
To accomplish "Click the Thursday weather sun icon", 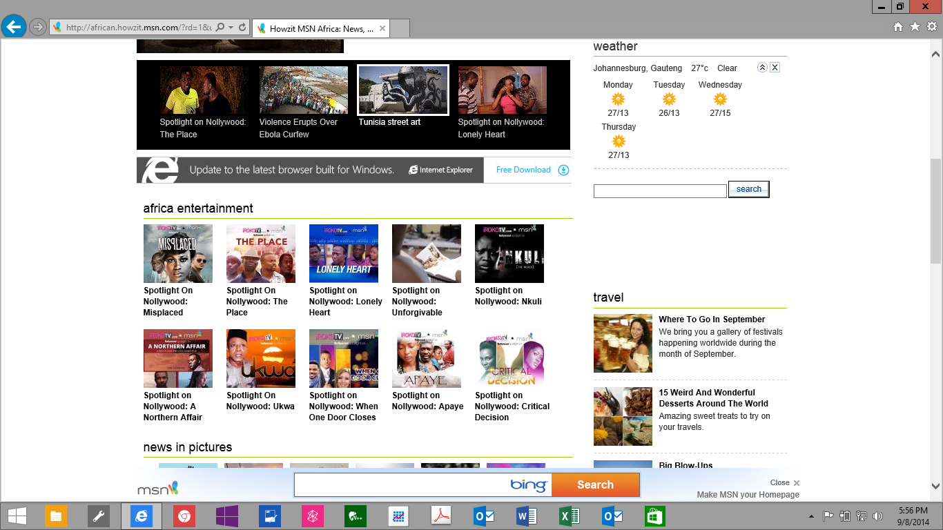I will coord(619,141).
